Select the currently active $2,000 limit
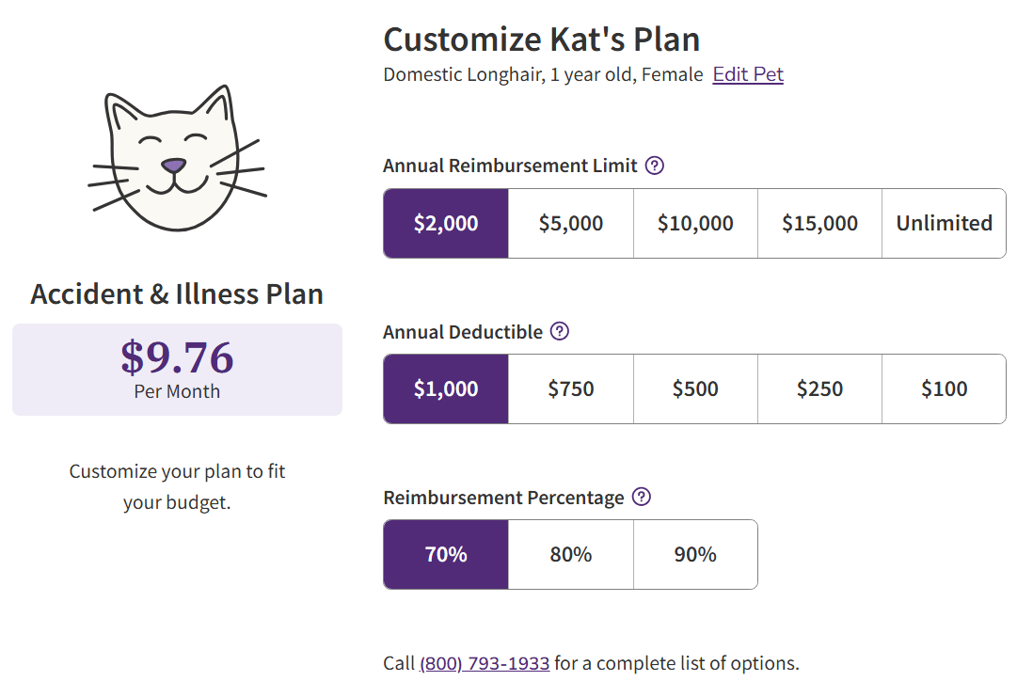Viewport: 1017px width, 681px height. [x=445, y=223]
